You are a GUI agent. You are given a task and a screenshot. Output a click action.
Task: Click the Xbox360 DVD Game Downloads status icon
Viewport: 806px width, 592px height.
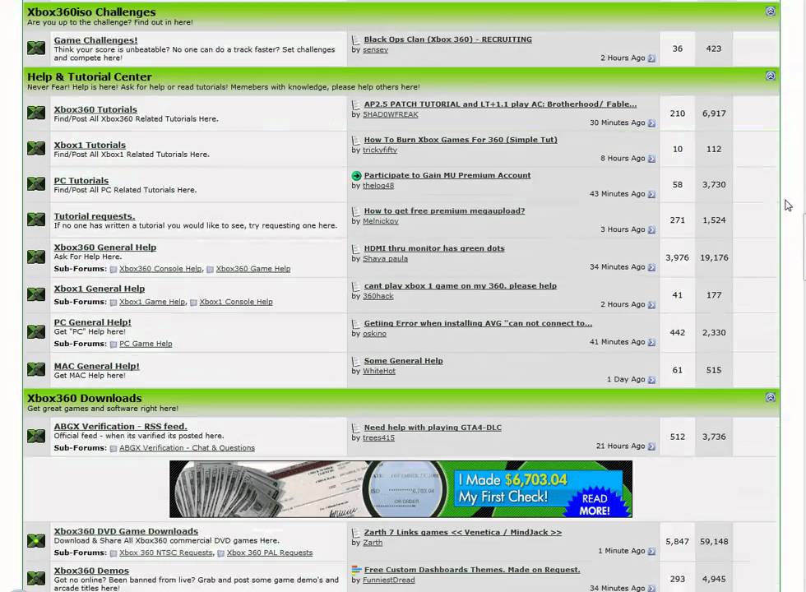click(x=36, y=541)
